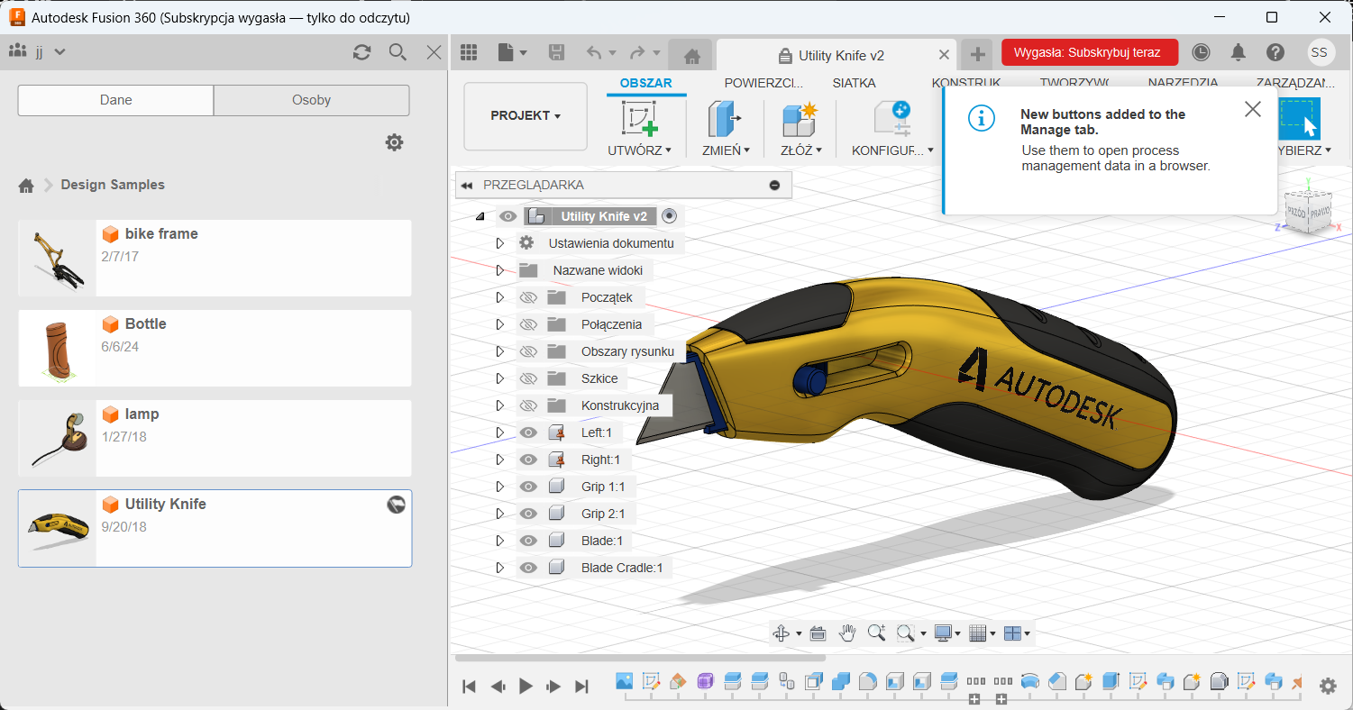
Task: Click the Assemble new component icon
Action: click(x=799, y=119)
